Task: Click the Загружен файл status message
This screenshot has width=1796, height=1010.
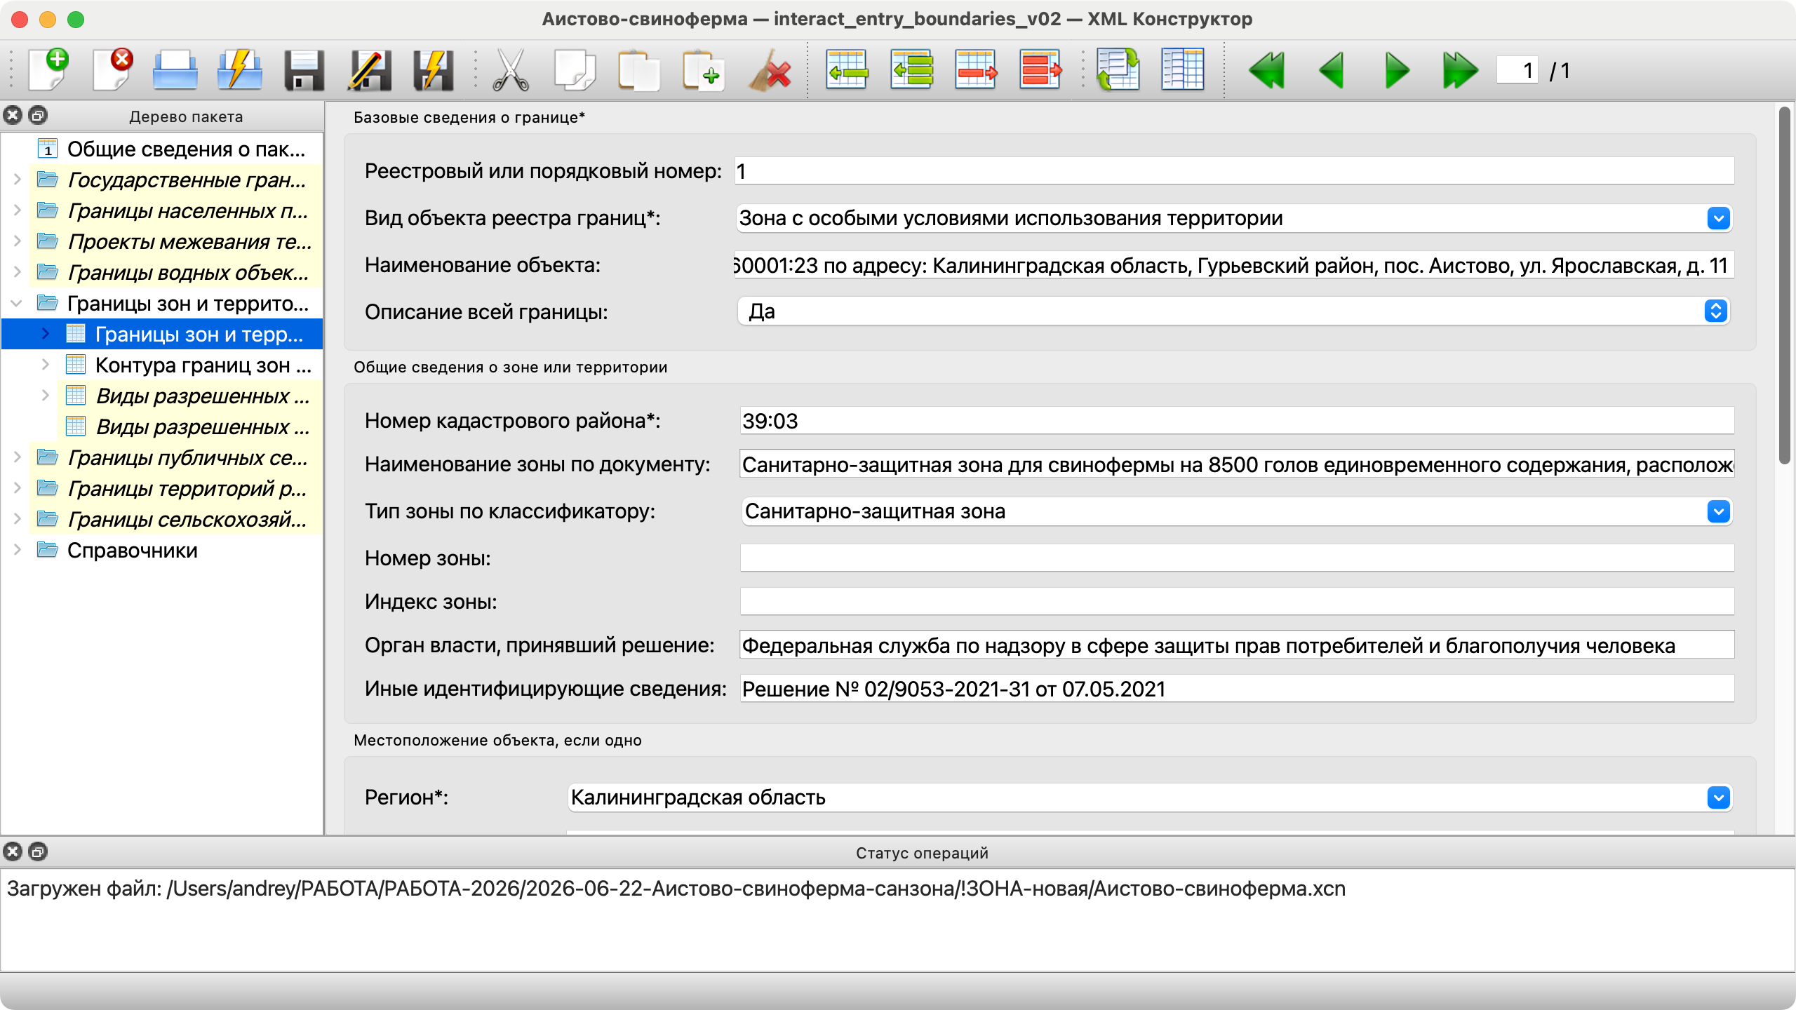Action: [676, 889]
